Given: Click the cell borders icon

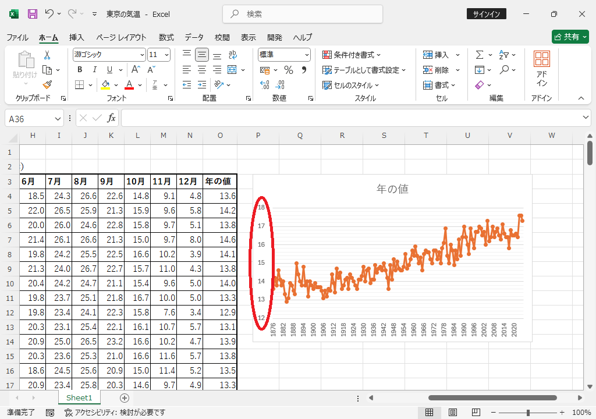Looking at the screenshot, I should coord(79,85).
